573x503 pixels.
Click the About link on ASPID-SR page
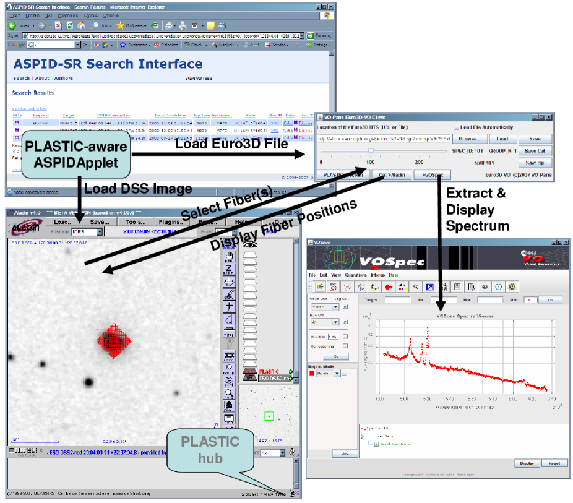pos(42,79)
